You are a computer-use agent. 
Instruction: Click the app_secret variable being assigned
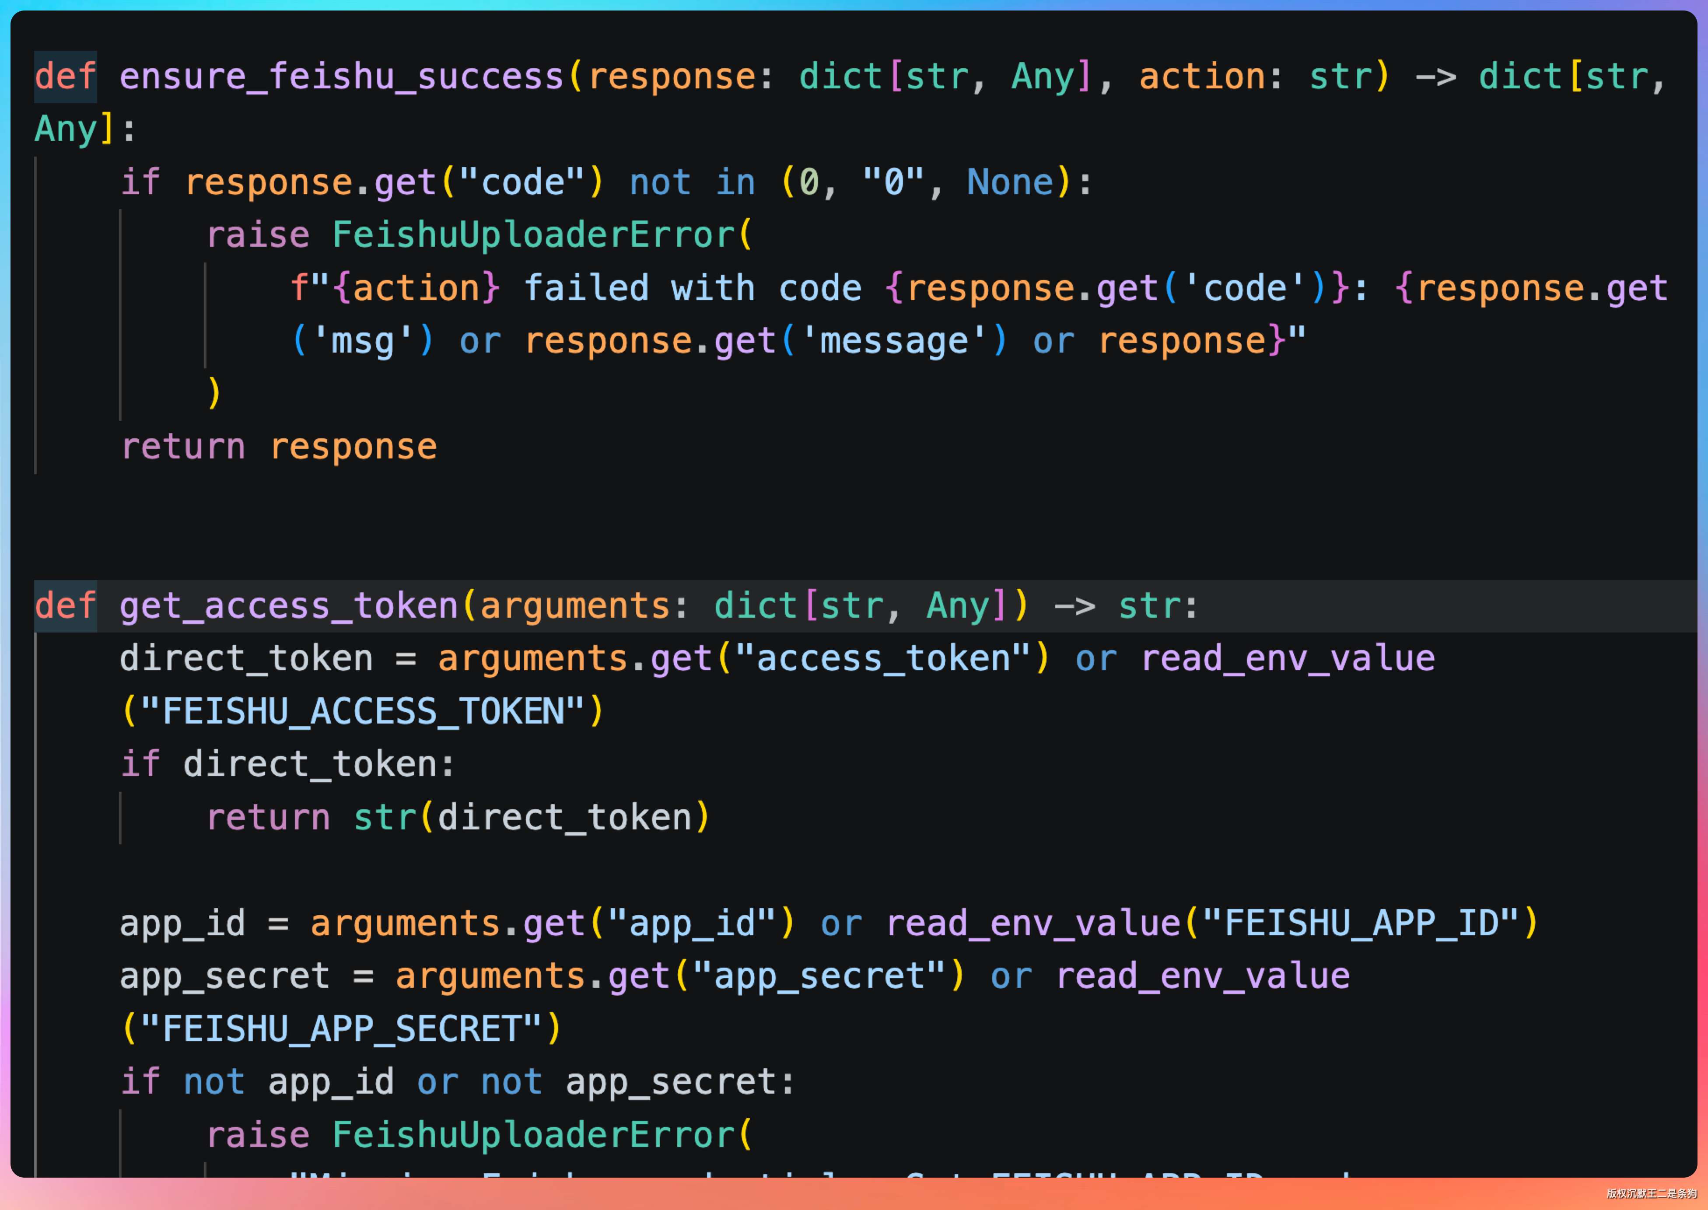[x=224, y=977]
